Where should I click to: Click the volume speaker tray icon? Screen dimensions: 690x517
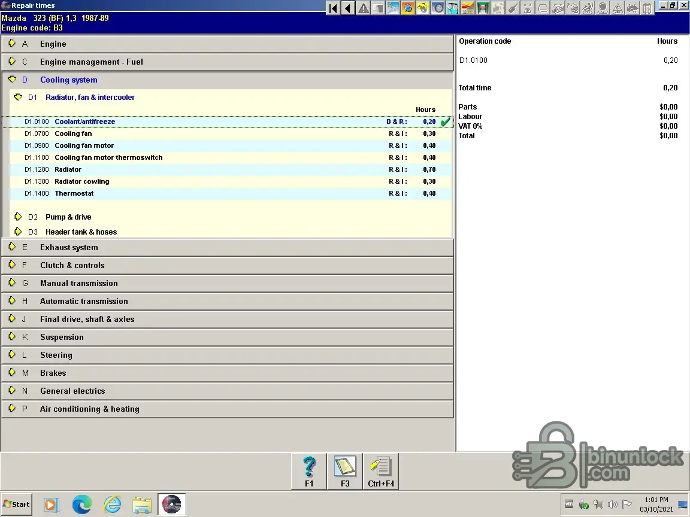(x=613, y=504)
